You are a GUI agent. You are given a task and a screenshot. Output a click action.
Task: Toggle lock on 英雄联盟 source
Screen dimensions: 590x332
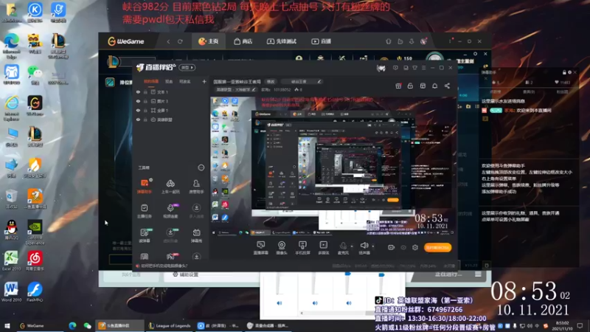click(x=145, y=120)
